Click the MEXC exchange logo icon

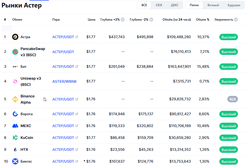pos(15,126)
